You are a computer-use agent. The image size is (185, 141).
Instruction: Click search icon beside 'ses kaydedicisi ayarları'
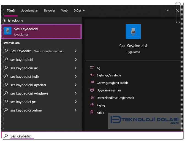click(6, 85)
